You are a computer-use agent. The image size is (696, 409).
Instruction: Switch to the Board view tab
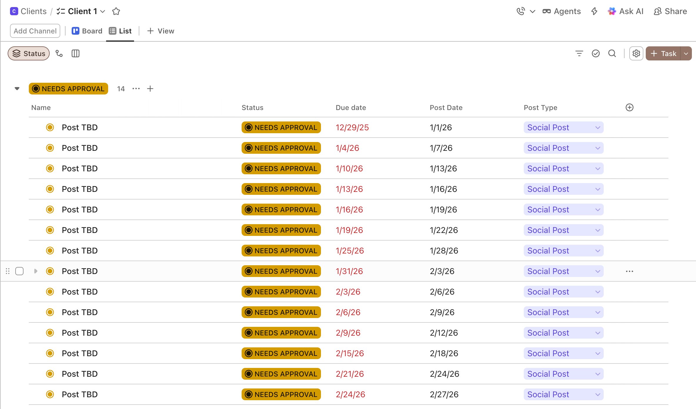tap(87, 31)
